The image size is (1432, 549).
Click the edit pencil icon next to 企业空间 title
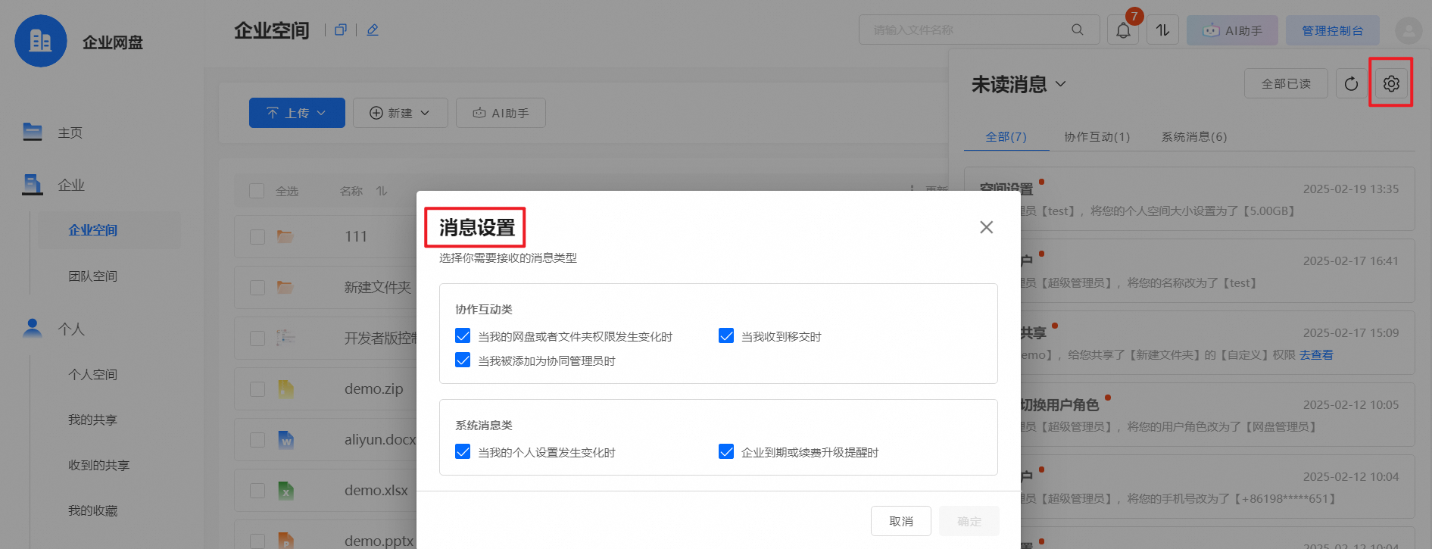pyautogui.click(x=373, y=30)
